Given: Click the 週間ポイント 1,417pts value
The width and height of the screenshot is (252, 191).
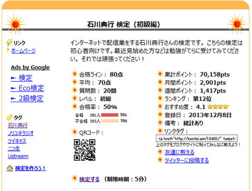Looking at the screenshot, I should point(213,91).
